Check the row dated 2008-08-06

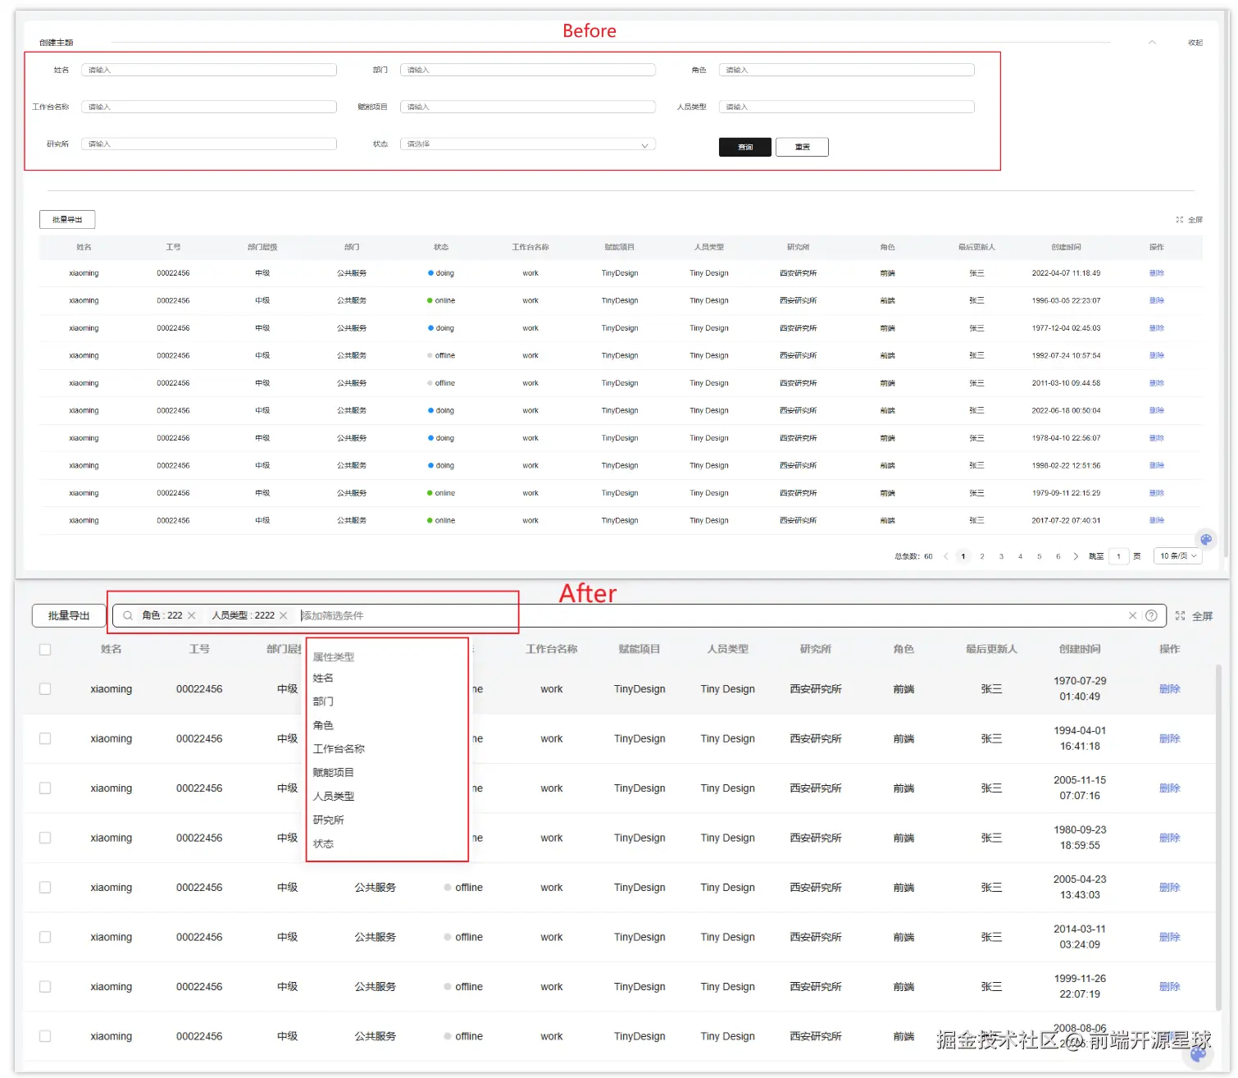click(45, 1036)
